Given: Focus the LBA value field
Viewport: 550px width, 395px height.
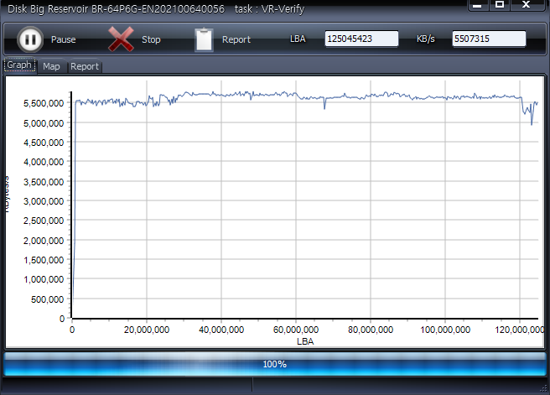Looking at the screenshot, I should point(361,39).
